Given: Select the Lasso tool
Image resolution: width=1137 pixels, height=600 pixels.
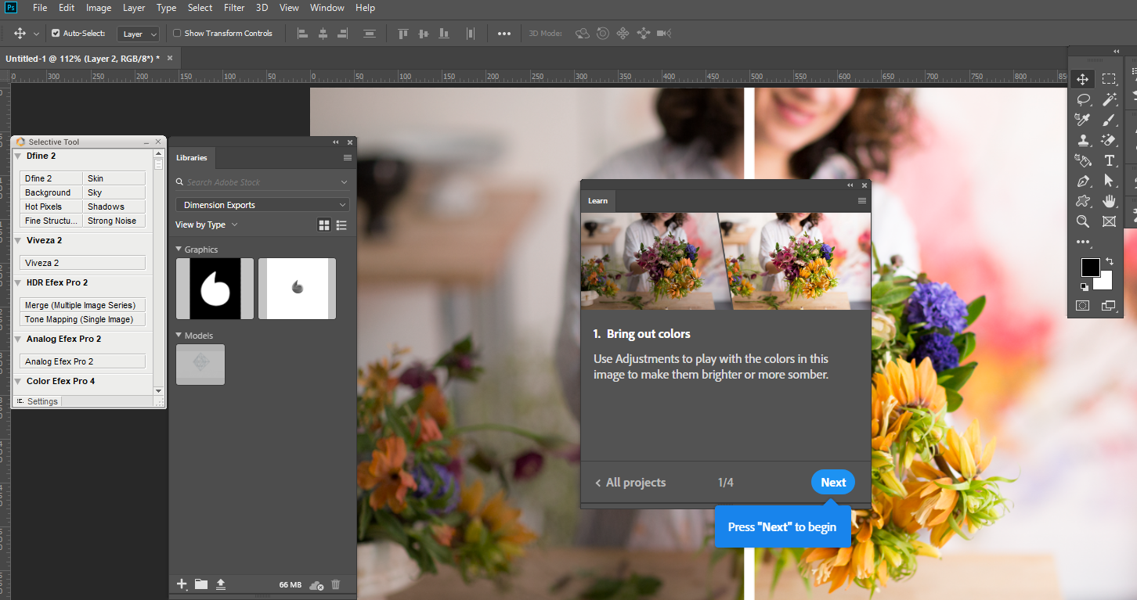Looking at the screenshot, I should (x=1083, y=99).
